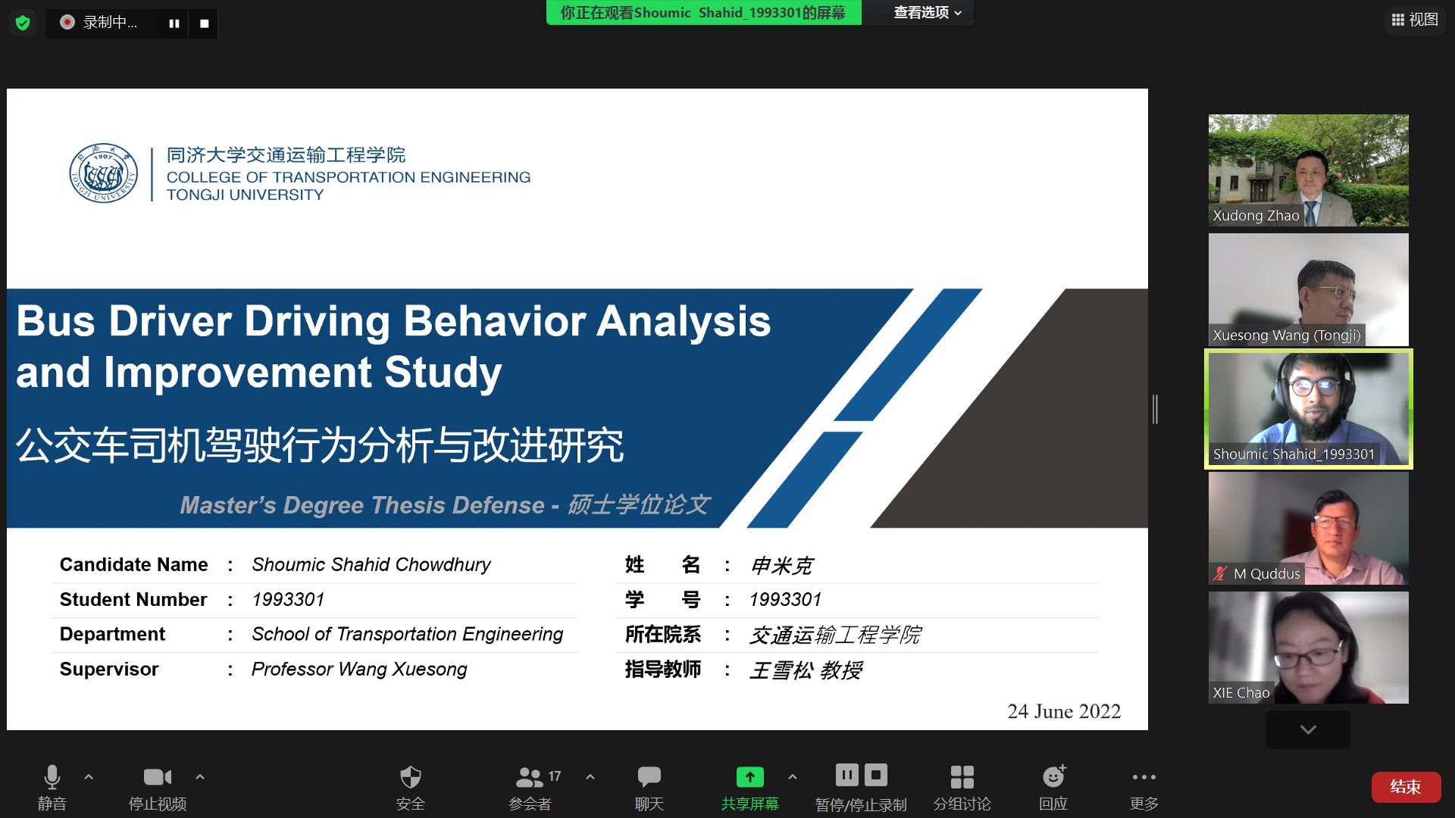
Task: Expand the arrow next to participants count
Action: [x=590, y=776]
